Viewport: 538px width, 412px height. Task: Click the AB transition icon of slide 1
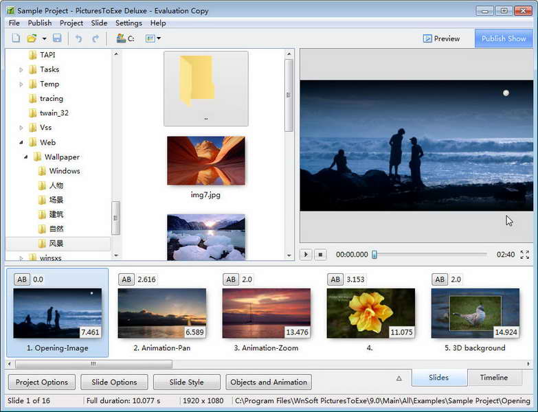pos(22,279)
